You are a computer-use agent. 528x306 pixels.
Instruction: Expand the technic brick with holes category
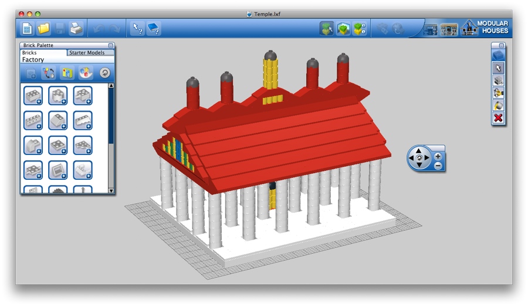click(x=33, y=120)
